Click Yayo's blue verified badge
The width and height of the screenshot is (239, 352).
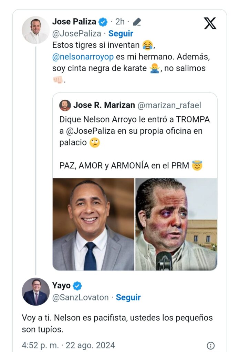point(77,286)
